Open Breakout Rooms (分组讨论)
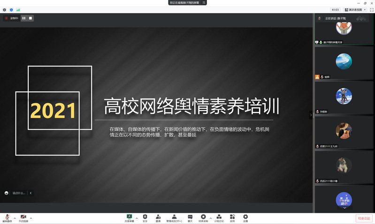The image size is (375, 224). pyautogui.click(x=219, y=217)
